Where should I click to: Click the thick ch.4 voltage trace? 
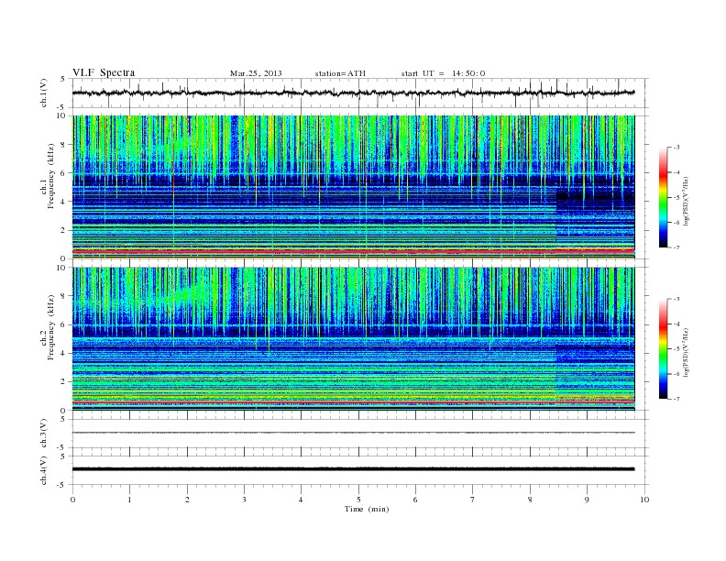pos(353,469)
